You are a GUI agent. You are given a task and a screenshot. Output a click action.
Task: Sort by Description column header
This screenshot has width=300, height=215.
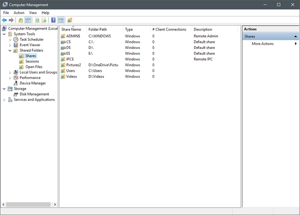214,30
